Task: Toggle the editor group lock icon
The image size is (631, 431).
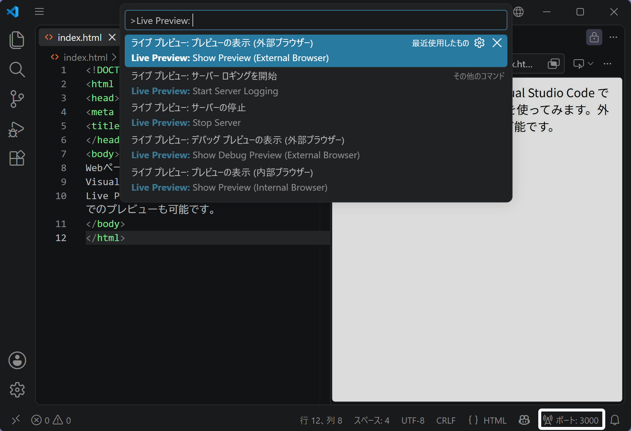Action: tap(594, 37)
